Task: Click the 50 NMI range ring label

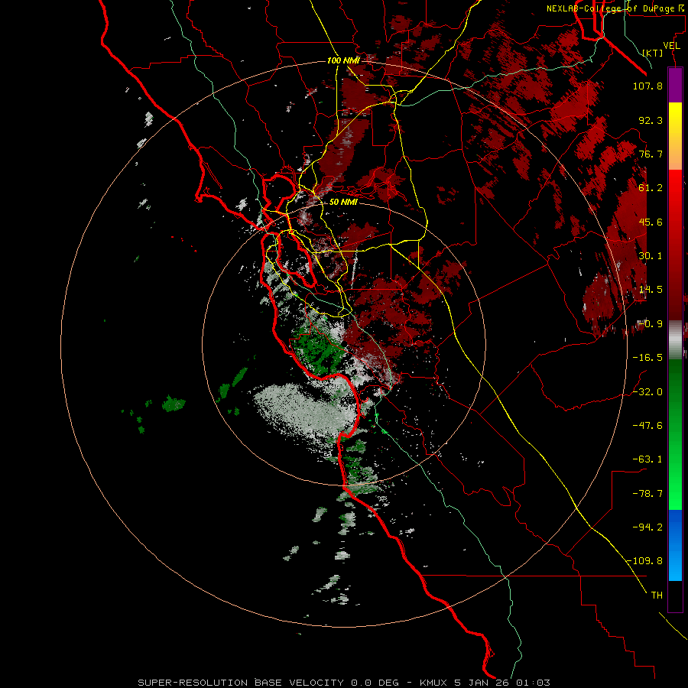Action: click(343, 203)
